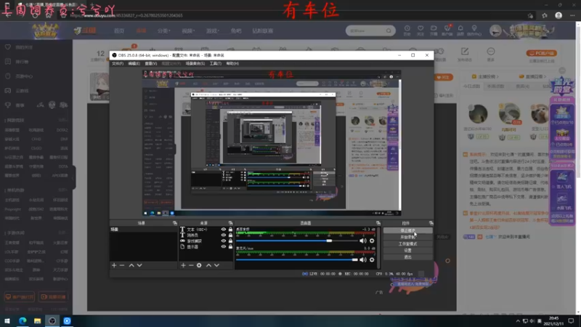Image resolution: width=581 pixels, height=327 pixels.
Task: Open the OBS Help menu
Action: (232, 64)
